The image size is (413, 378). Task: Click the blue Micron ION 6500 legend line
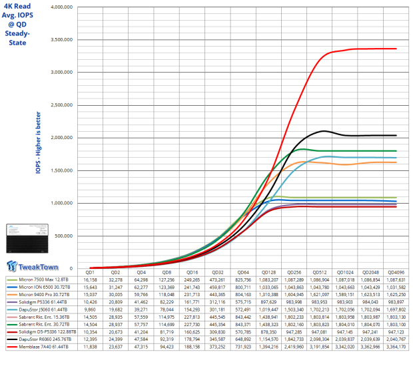point(12,287)
